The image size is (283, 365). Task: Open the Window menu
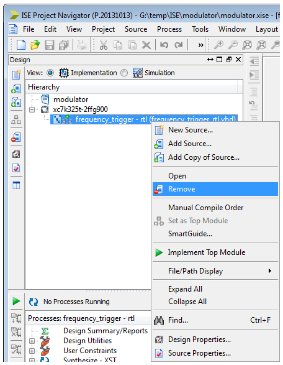(232, 29)
